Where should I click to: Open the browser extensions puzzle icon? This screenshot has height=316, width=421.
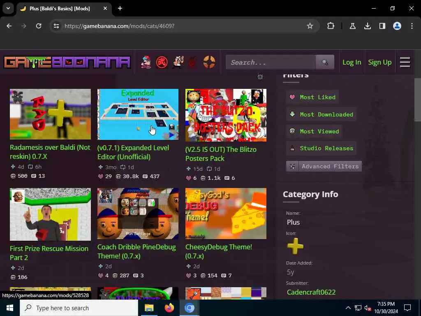[331, 26]
